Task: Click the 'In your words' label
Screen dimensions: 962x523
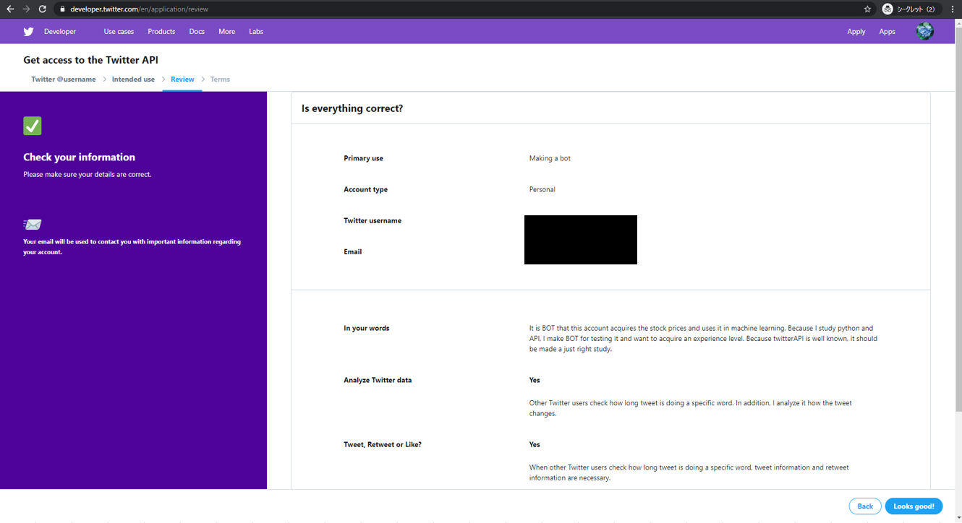Action: tap(366, 328)
